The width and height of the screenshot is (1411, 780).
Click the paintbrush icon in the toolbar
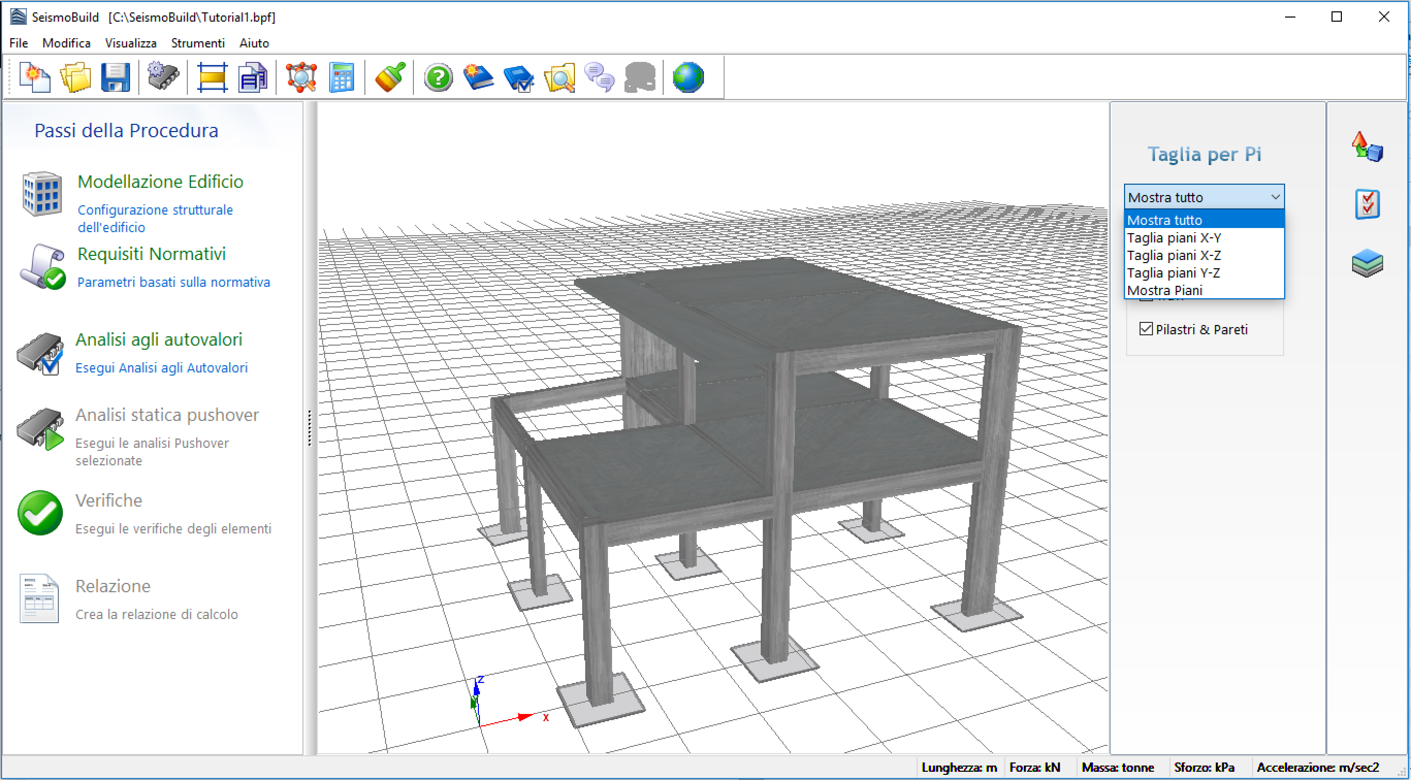pyautogui.click(x=390, y=77)
